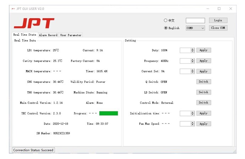The height and width of the screenshot is (159, 245).
Task: Click the green Progress bar
Action: 109,113
